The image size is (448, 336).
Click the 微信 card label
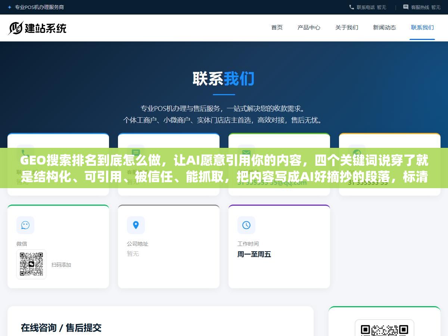(x=22, y=243)
